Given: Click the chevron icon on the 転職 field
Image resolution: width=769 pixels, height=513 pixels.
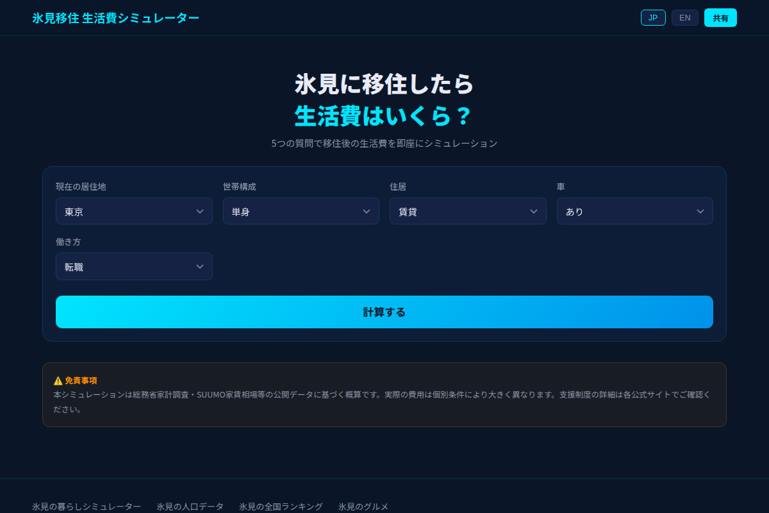Looking at the screenshot, I should tap(199, 266).
